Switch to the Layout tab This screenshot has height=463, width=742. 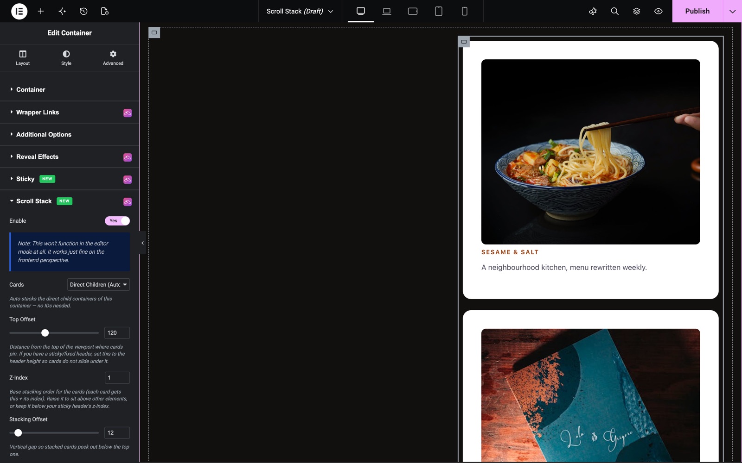click(23, 58)
